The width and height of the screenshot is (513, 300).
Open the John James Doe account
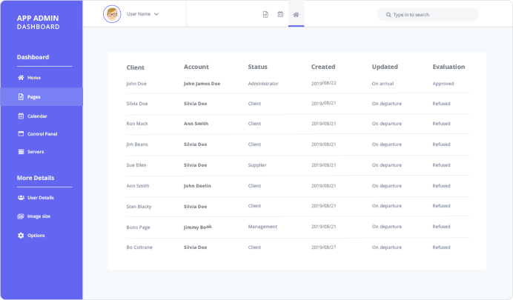click(x=202, y=84)
